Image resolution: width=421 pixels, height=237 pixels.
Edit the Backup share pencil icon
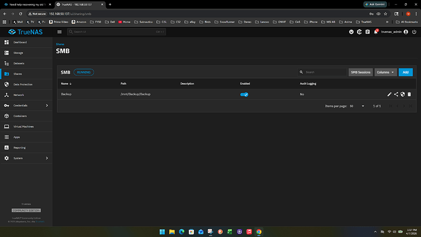[389, 94]
